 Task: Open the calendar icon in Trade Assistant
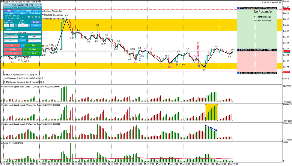point(36,17)
